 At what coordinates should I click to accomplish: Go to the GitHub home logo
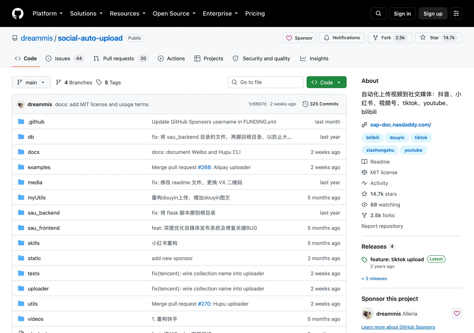point(18,14)
